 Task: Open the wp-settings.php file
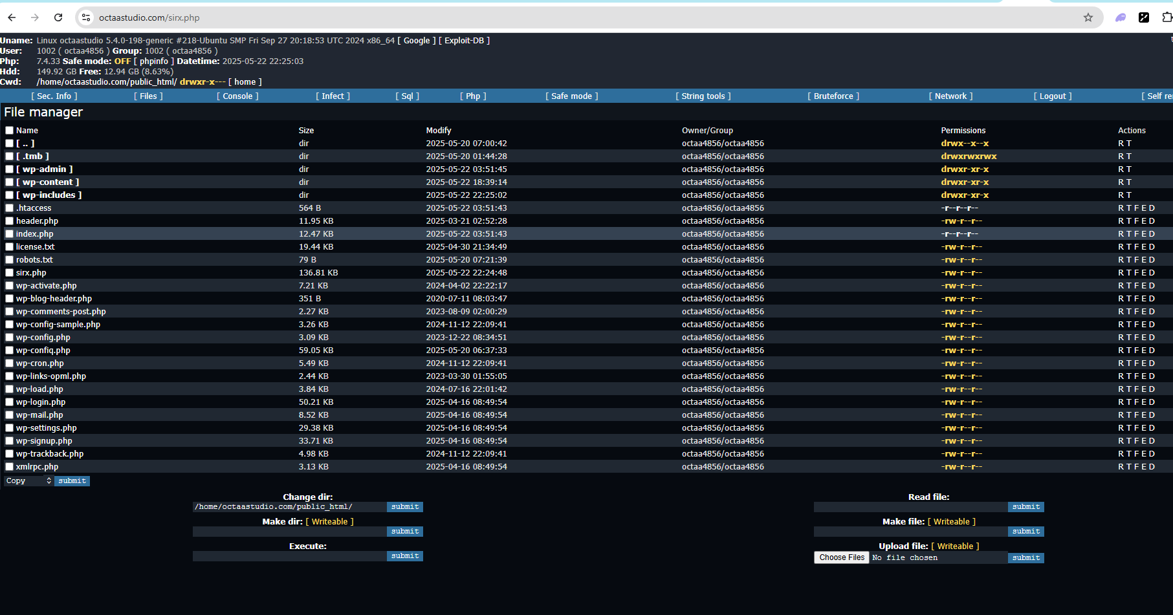(46, 427)
